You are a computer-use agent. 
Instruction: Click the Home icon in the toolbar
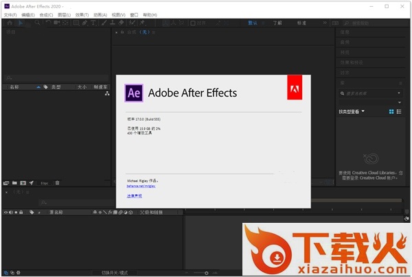[10, 23]
